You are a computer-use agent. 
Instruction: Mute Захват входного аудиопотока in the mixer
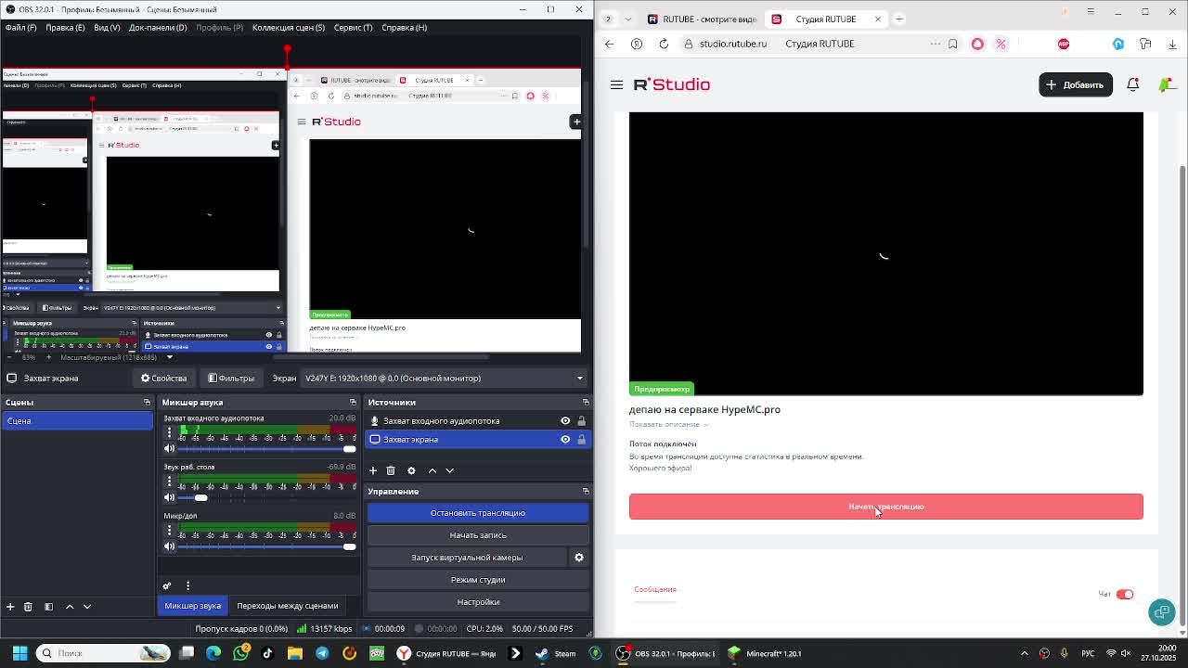(x=169, y=449)
